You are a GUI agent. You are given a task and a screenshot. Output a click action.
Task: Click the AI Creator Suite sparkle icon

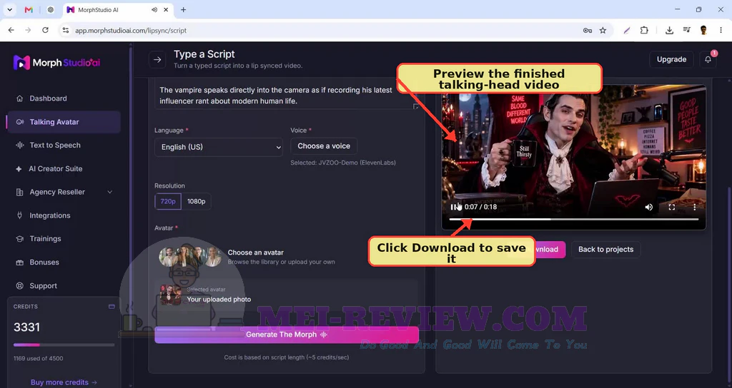point(19,168)
